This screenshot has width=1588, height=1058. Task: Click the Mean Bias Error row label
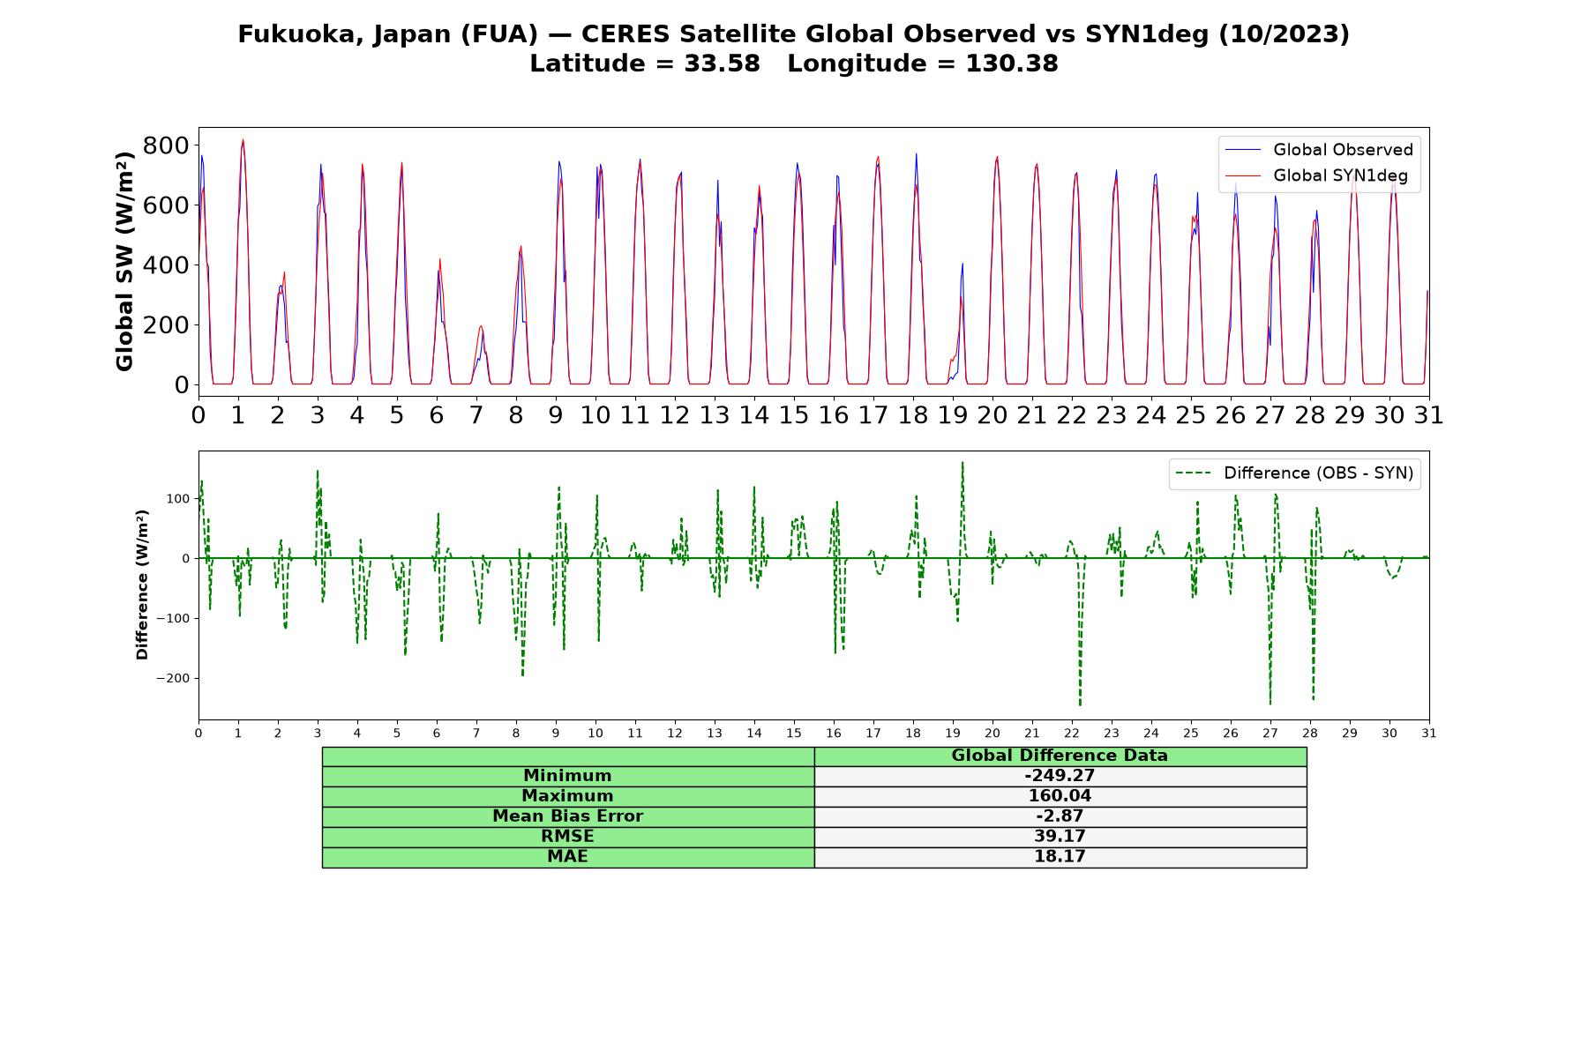(x=568, y=816)
